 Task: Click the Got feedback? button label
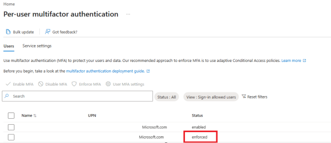pos(65,32)
